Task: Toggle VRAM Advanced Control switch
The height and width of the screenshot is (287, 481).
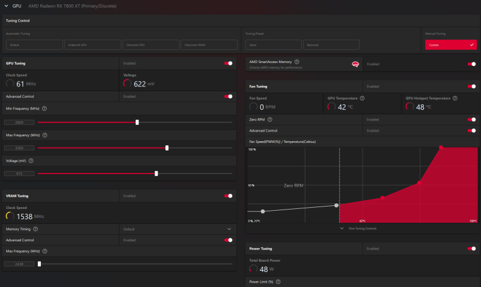Action: coord(228,240)
